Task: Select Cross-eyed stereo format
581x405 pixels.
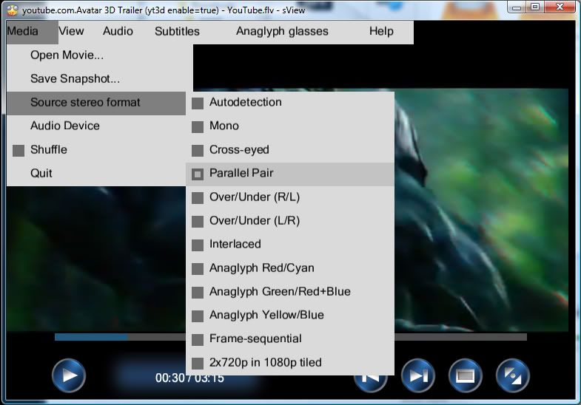Action: coord(290,150)
